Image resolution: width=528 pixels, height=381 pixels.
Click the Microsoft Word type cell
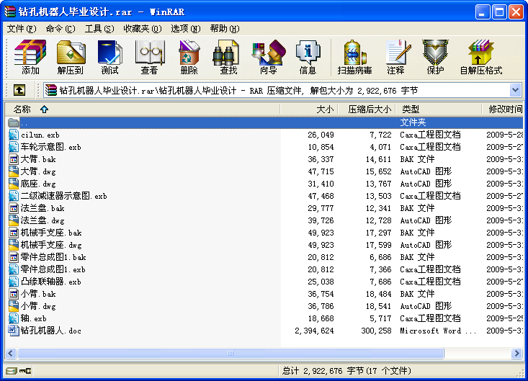(438, 331)
